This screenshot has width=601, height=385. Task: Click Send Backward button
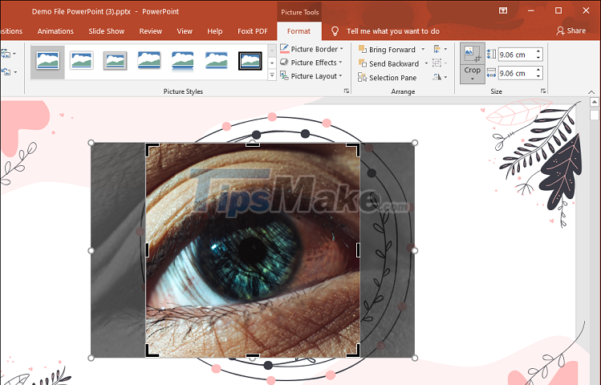coord(388,63)
